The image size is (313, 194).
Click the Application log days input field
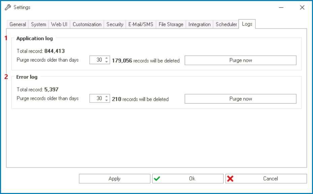pyautogui.click(x=98, y=60)
